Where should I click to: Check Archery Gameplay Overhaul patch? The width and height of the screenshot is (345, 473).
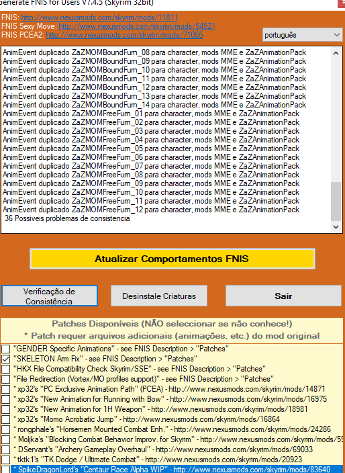(x=6, y=449)
